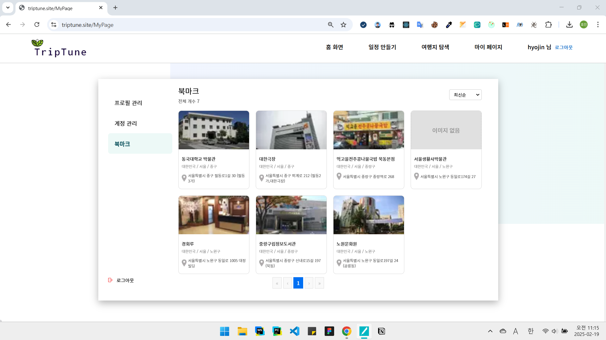Click page 1 pagination button
This screenshot has height=340, width=606.
(x=298, y=283)
